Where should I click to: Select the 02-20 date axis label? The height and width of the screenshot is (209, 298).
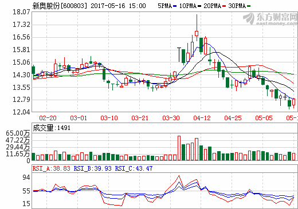(x=48, y=118)
